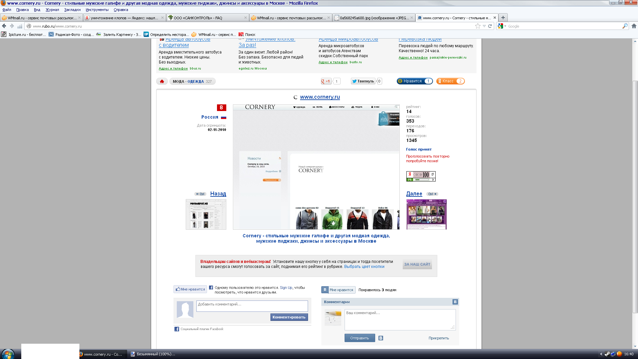This screenshot has width=638, height=359.
Task: Open the 'Определить местора...' bookmark
Action: point(166,34)
